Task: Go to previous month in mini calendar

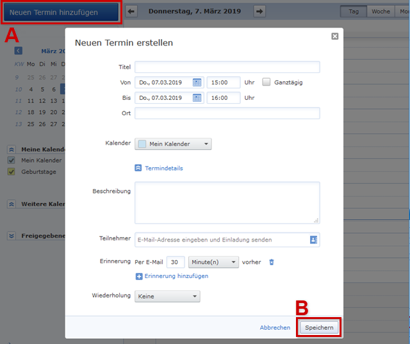Action: coord(19,51)
